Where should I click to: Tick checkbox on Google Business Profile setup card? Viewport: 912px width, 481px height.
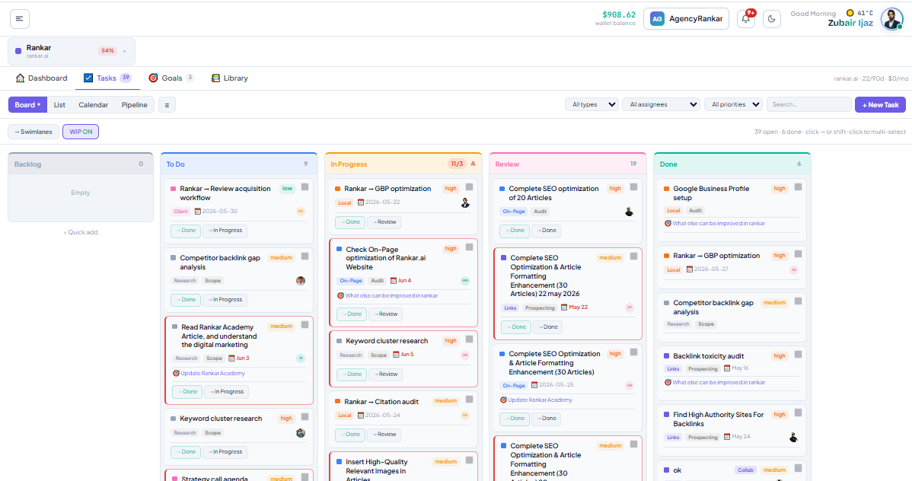pos(798,187)
